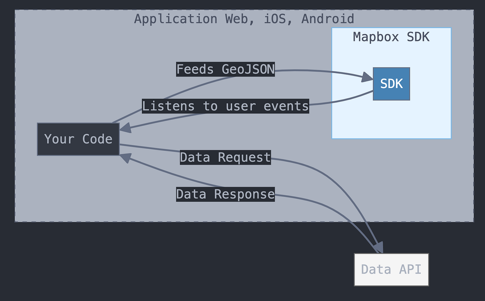This screenshot has height=301, width=485.
Task: Click the Data API label text
Action: 391,269
